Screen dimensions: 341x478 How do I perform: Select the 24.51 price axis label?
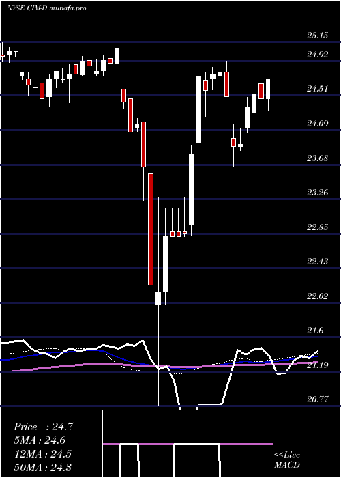coord(318,89)
